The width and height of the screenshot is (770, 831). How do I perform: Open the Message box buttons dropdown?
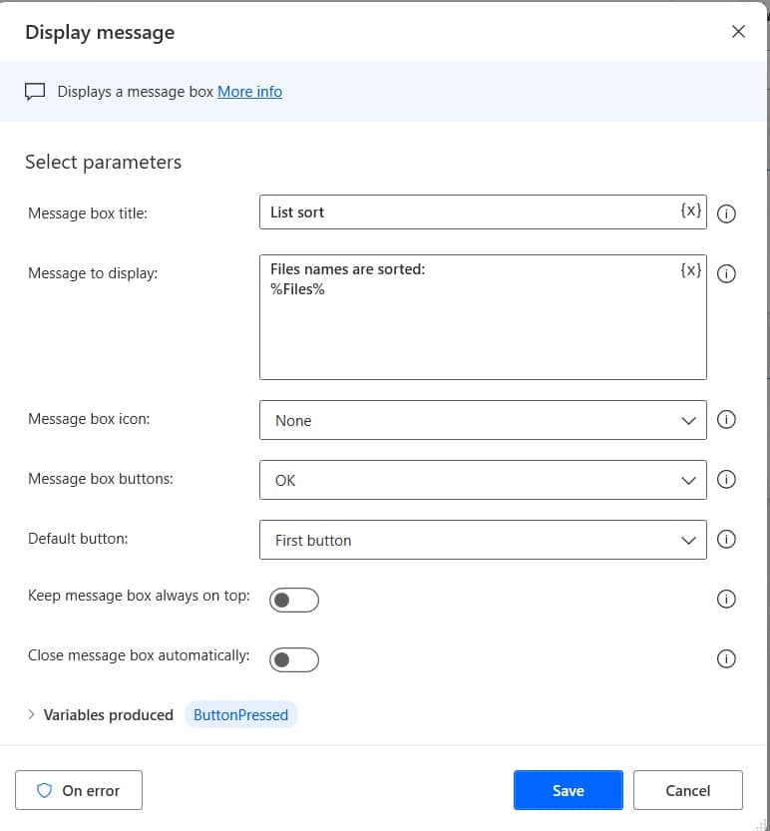point(483,480)
